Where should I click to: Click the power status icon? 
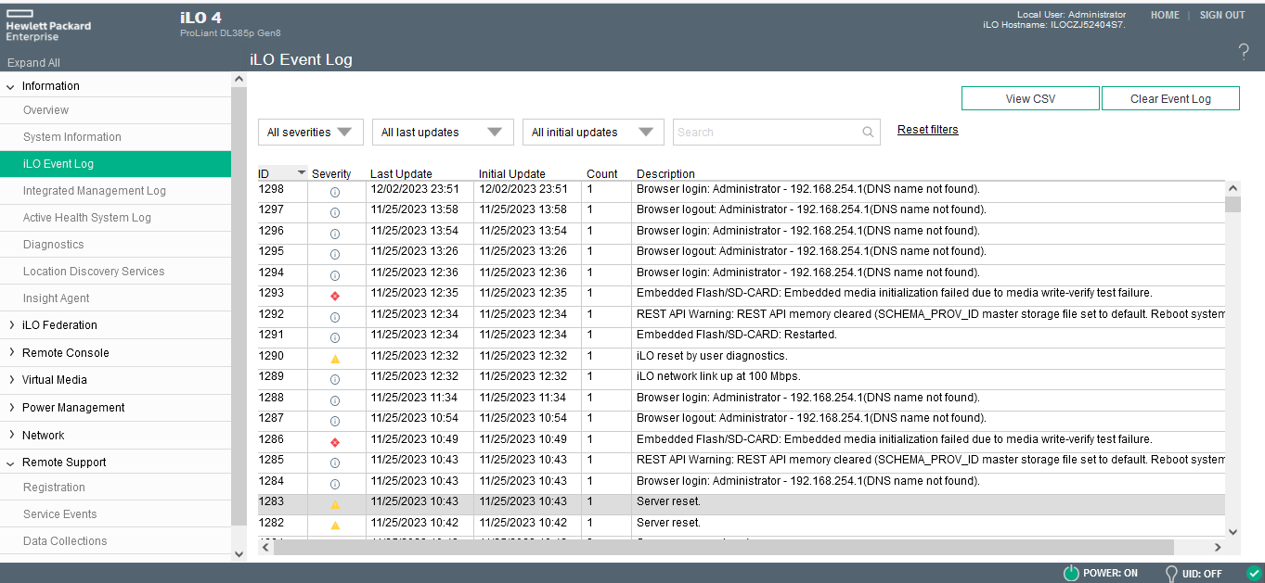click(x=1070, y=573)
